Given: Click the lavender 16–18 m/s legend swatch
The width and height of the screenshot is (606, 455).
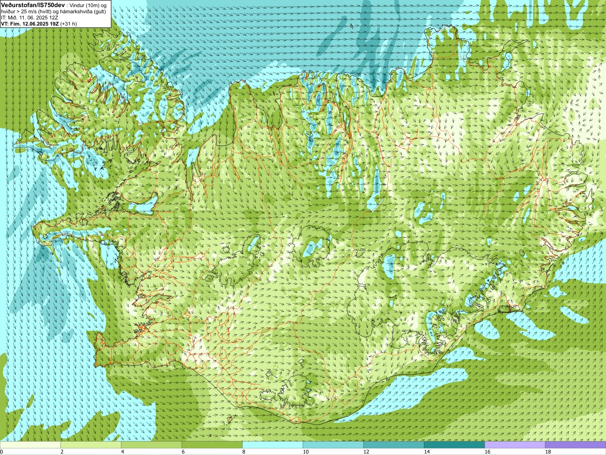Looking at the screenshot, I should pos(515,445).
